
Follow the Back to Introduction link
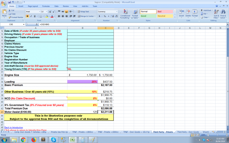(x=14, y=127)
